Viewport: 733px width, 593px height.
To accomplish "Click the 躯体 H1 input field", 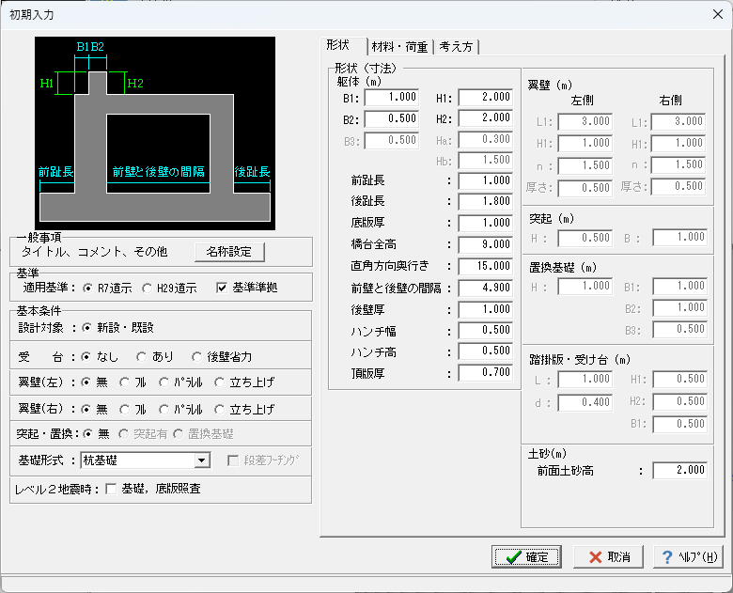I will [485, 98].
